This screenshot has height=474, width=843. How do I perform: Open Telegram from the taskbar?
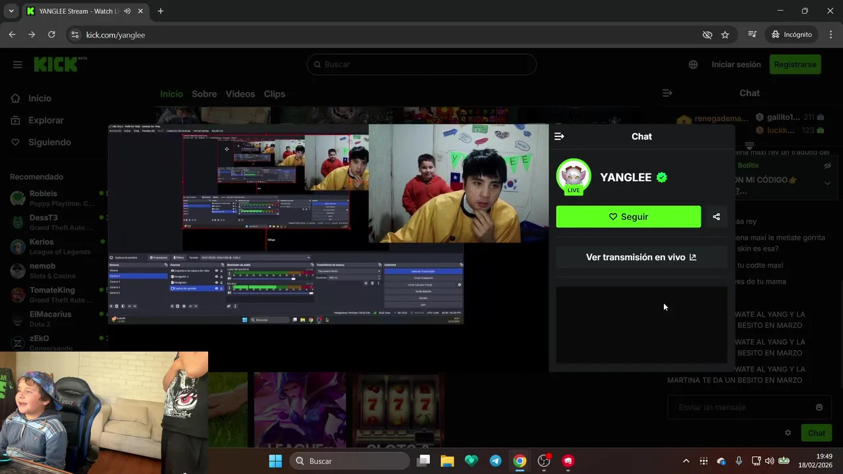495,461
